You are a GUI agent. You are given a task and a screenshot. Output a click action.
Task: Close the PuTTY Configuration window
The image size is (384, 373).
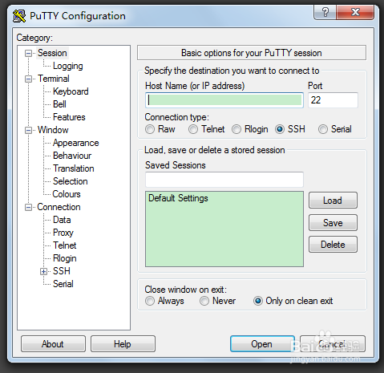(x=355, y=12)
